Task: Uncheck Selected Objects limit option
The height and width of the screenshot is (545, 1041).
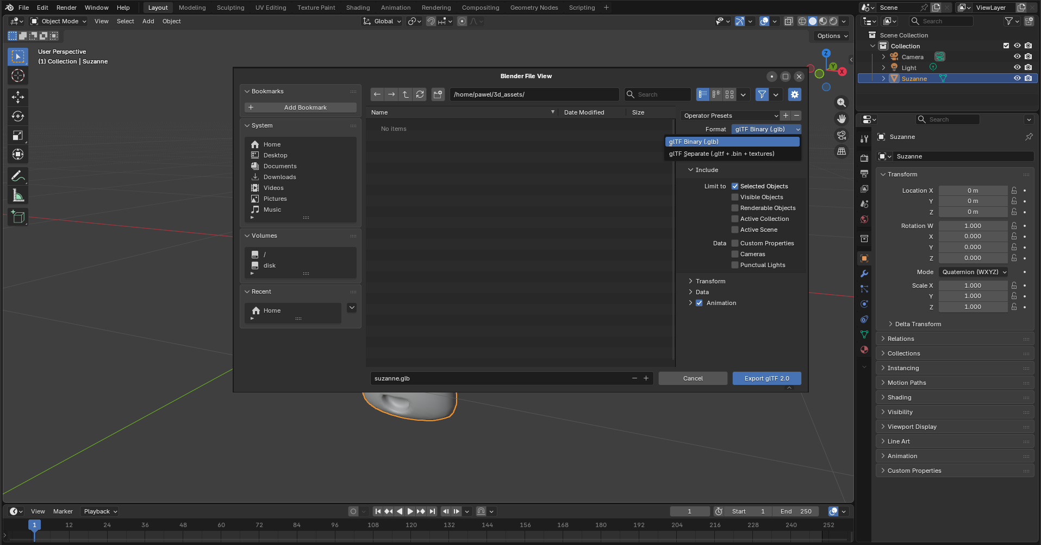Action: [x=735, y=186]
